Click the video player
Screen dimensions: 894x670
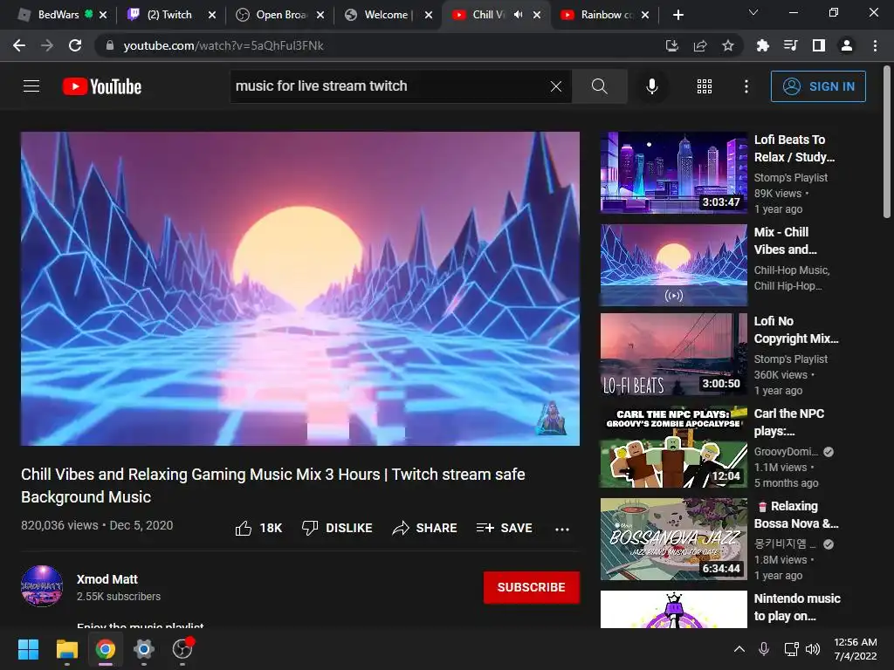pos(300,288)
